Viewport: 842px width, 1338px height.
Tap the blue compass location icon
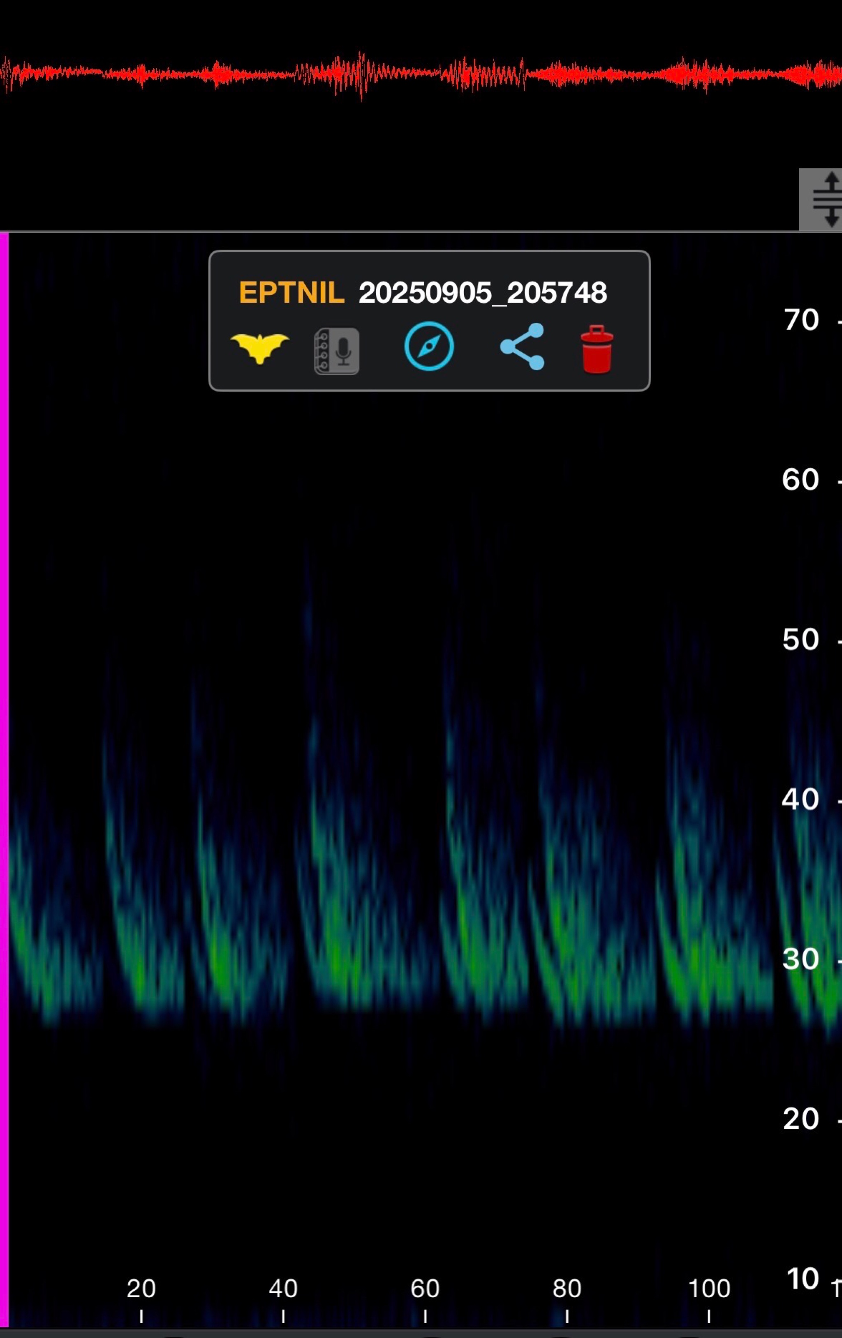pyautogui.click(x=428, y=346)
